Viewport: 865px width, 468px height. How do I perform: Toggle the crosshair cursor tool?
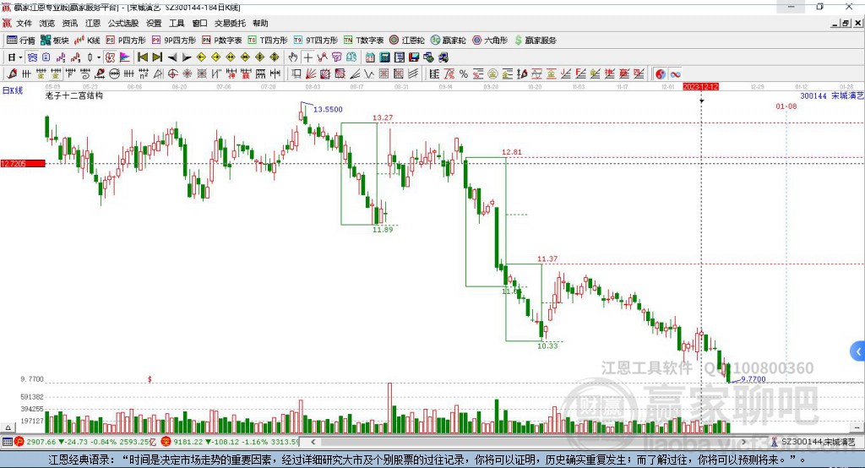pyautogui.click(x=307, y=57)
